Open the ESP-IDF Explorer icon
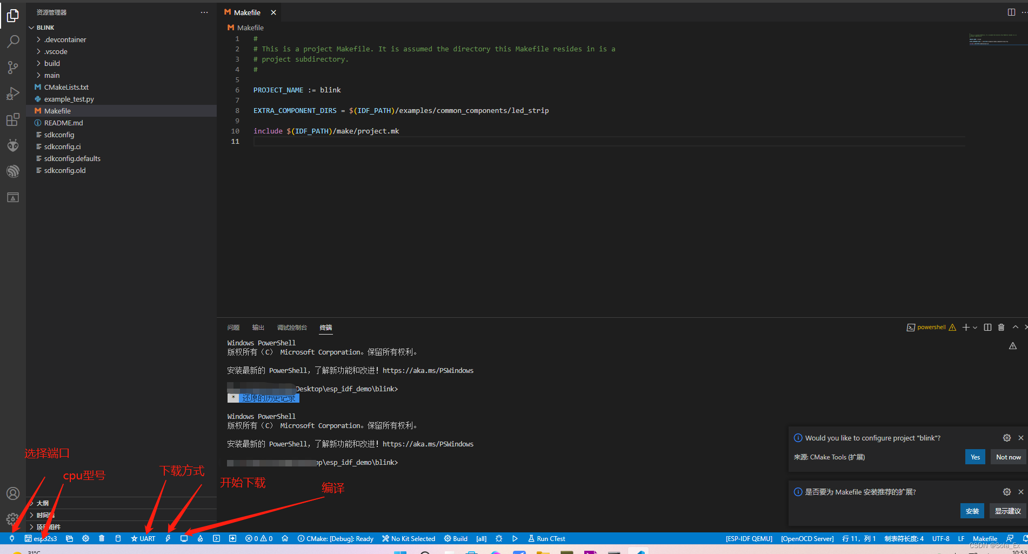 click(x=13, y=171)
